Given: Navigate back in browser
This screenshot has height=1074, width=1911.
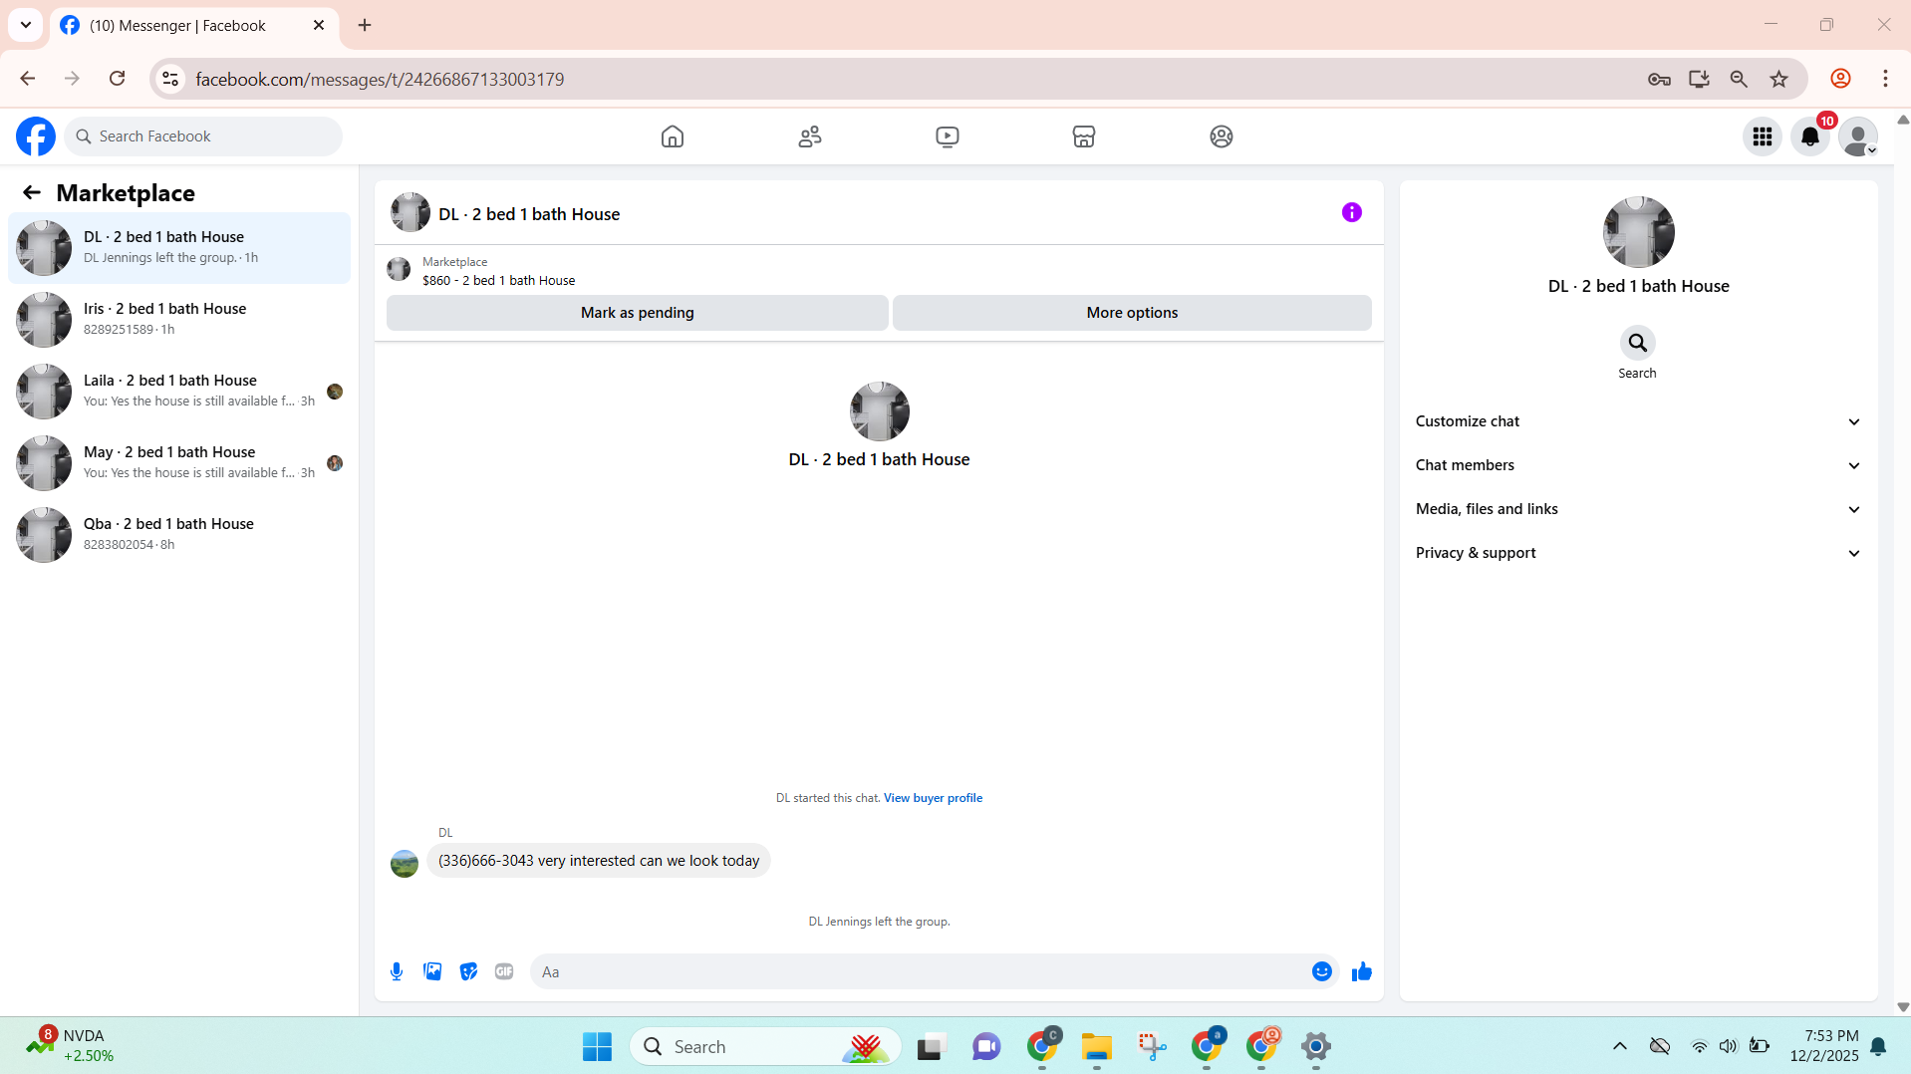Looking at the screenshot, I should coord(28,79).
